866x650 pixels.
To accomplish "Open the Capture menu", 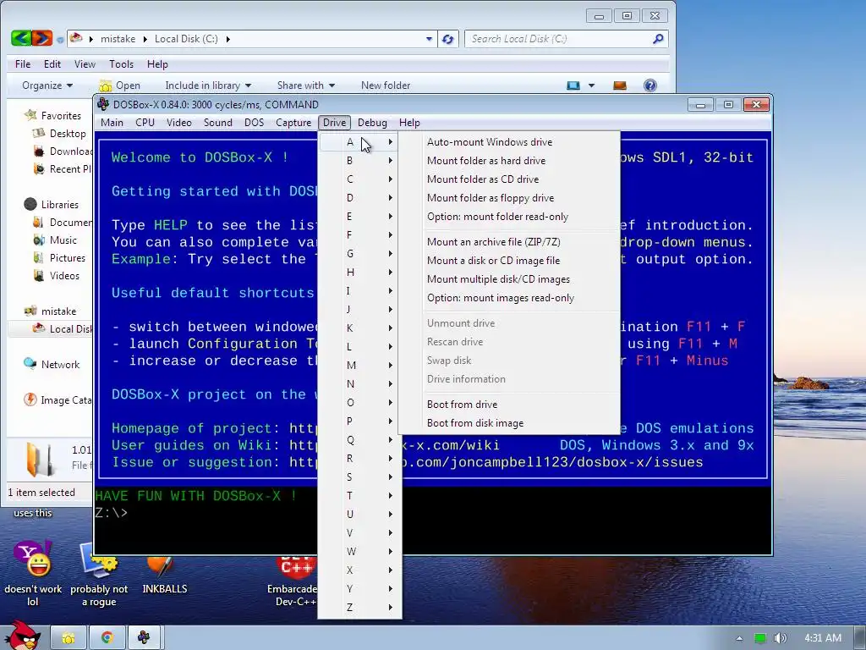I will click(x=293, y=123).
